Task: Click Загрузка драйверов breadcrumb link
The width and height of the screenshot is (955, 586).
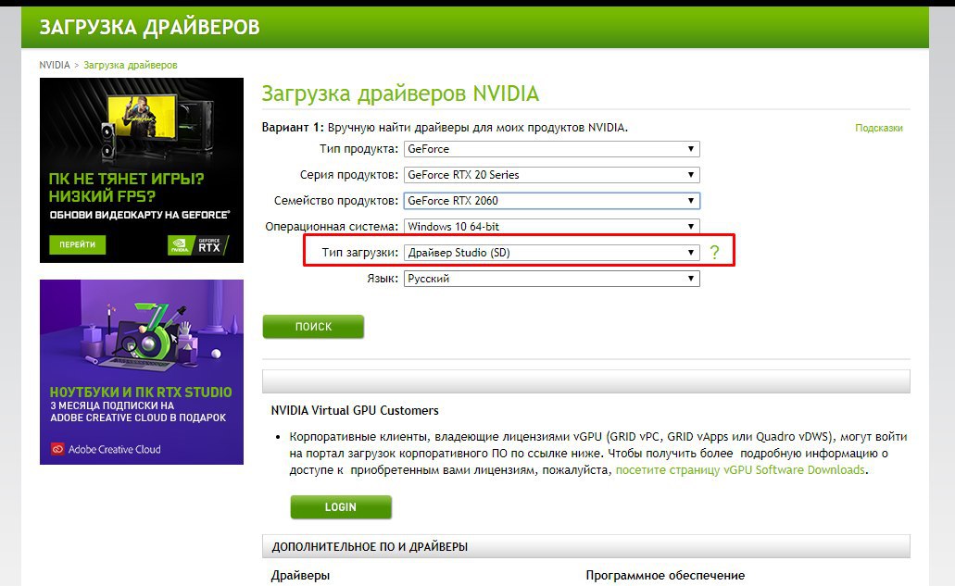Action: click(131, 65)
